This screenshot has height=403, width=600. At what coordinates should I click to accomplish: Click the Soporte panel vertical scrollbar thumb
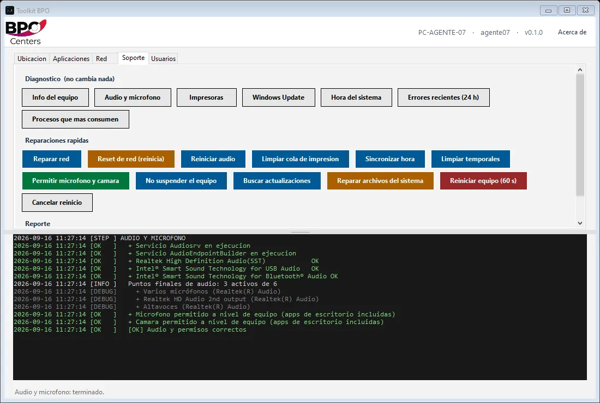tap(580, 135)
